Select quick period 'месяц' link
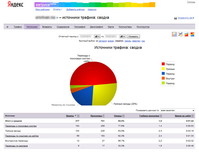Image resolution: width=199 pixels, height=153 pixels. tap(128, 41)
